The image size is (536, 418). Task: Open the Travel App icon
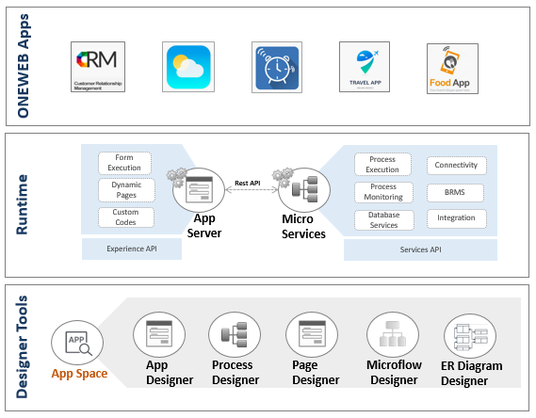tap(365, 67)
